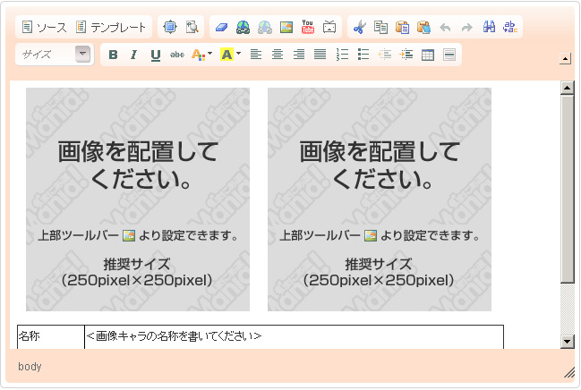
Task: Expand the background highlight color dropdown
Action: [238, 55]
